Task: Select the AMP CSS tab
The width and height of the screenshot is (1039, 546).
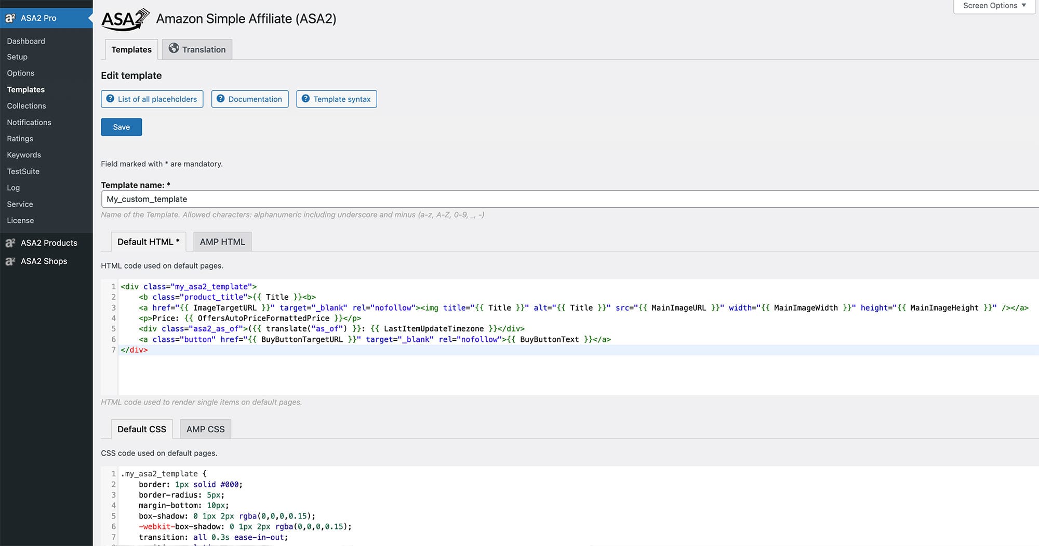Action: tap(206, 429)
